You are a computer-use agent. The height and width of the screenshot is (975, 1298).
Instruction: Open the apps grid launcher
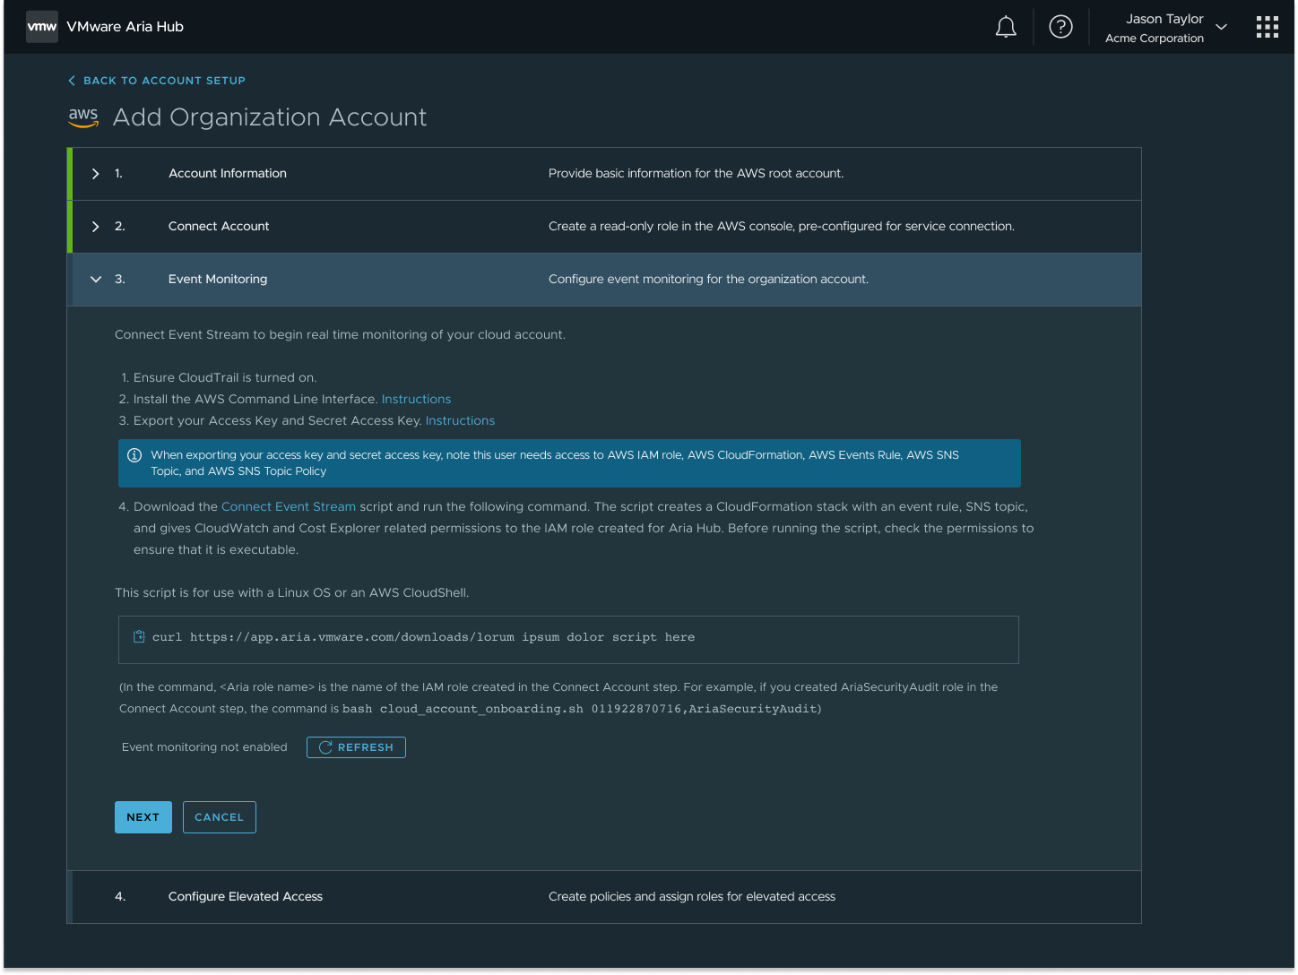tap(1268, 27)
